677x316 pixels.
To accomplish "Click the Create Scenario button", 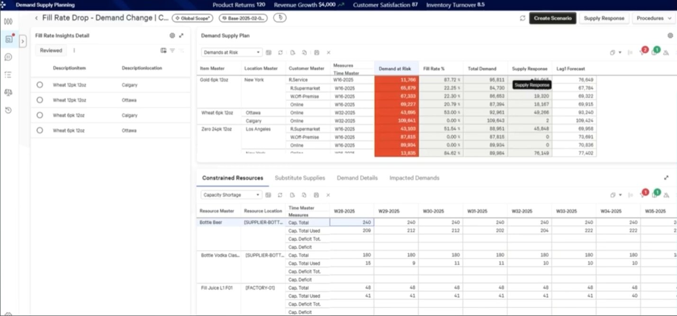I will 552,18.
